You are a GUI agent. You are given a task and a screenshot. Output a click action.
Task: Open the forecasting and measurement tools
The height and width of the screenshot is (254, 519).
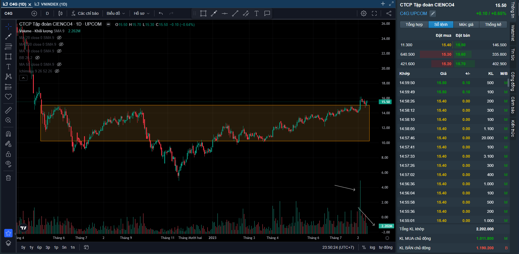(x=8, y=87)
